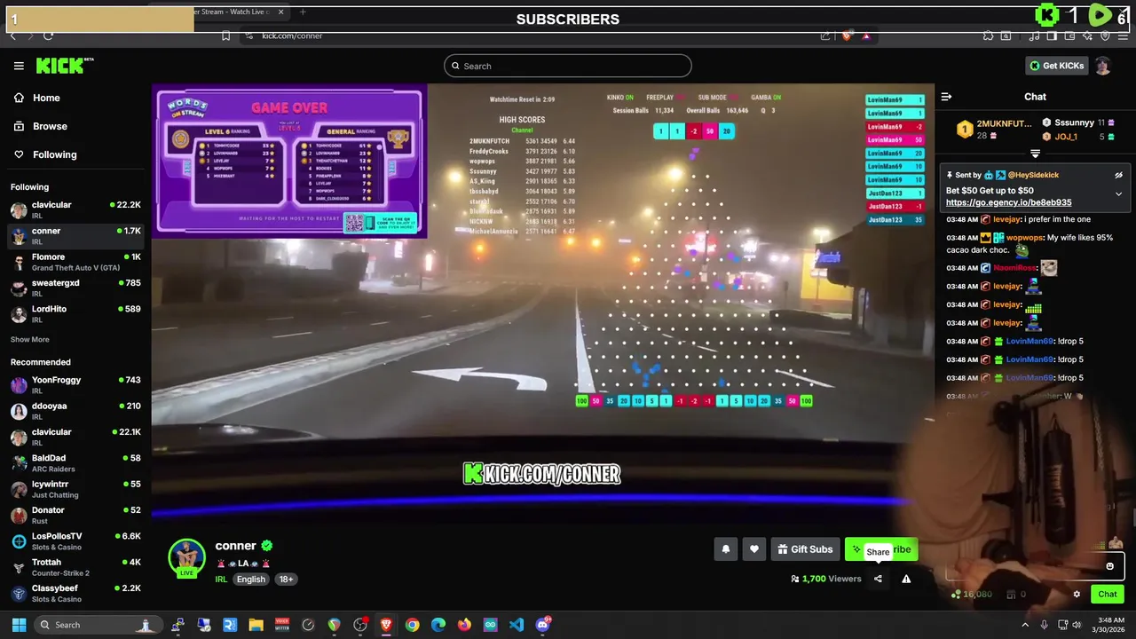Click the KICK logo
1136x639 pixels.
[x=65, y=66]
